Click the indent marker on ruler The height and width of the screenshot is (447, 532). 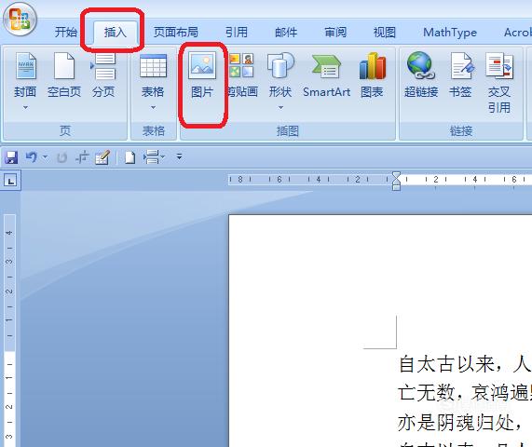tap(396, 181)
